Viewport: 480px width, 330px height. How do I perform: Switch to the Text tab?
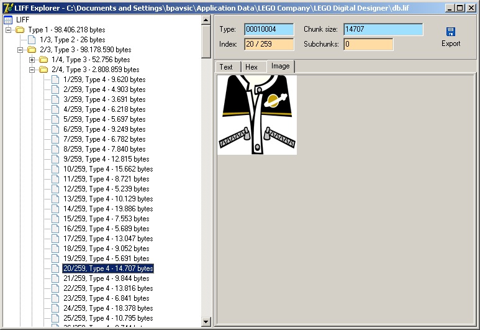click(x=226, y=67)
